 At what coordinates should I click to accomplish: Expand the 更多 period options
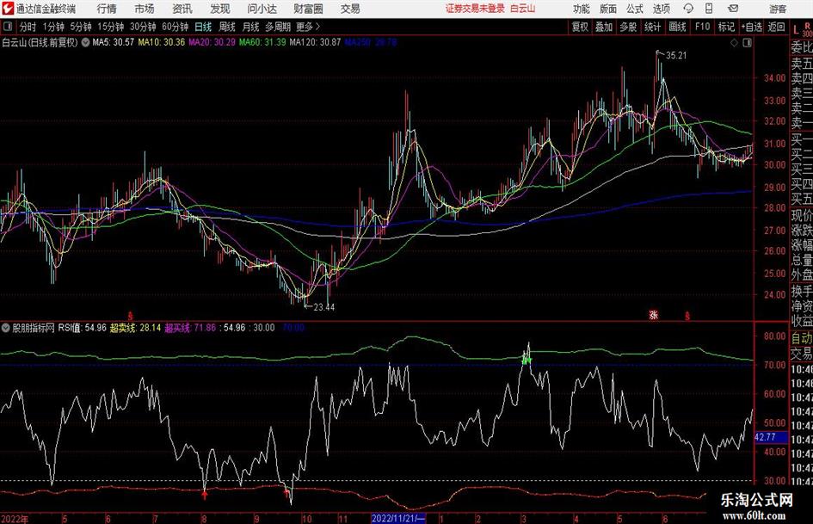pyautogui.click(x=308, y=27)
